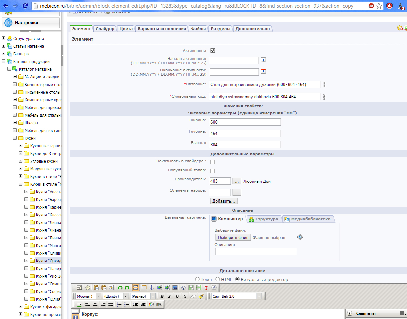Justify text alignment
The image size is (407, 319).
click(110, 304)
